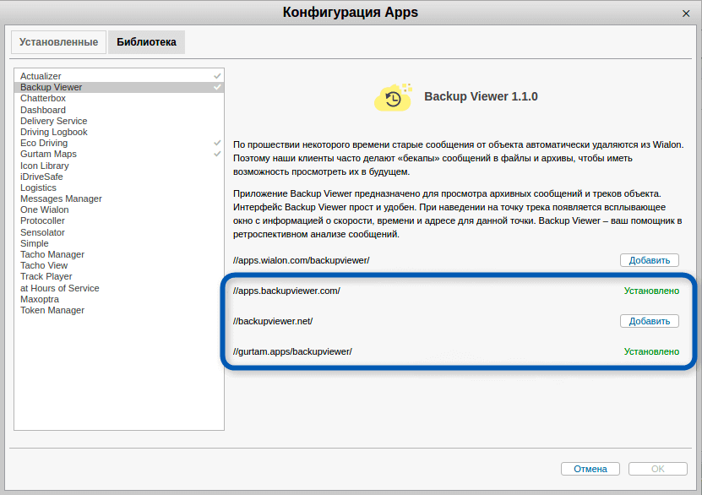
Task: Click the Backup Viewer 1.1.0 title
Action: pyautogui.click(x=481, y=96)
